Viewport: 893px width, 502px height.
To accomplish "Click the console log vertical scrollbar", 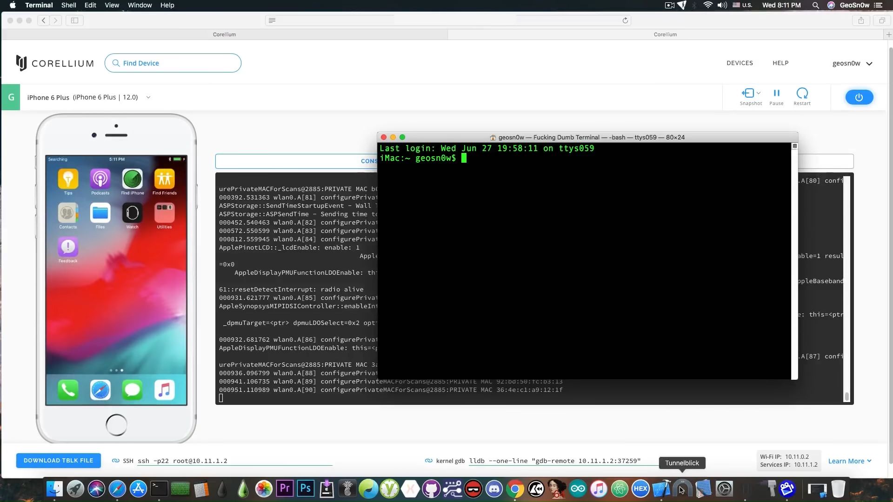I will click(846, 396).
